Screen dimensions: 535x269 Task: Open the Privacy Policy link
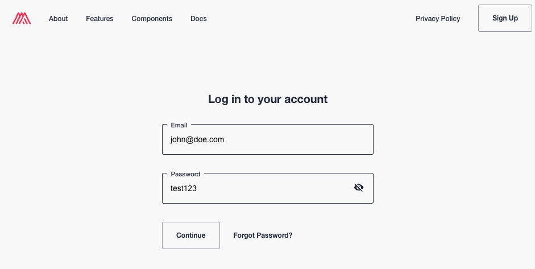coord(438,19)
